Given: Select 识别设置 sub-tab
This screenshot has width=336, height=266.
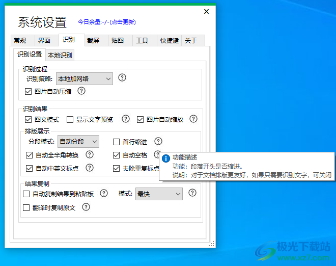Looking at the screenshot, I should coord(30,55).
